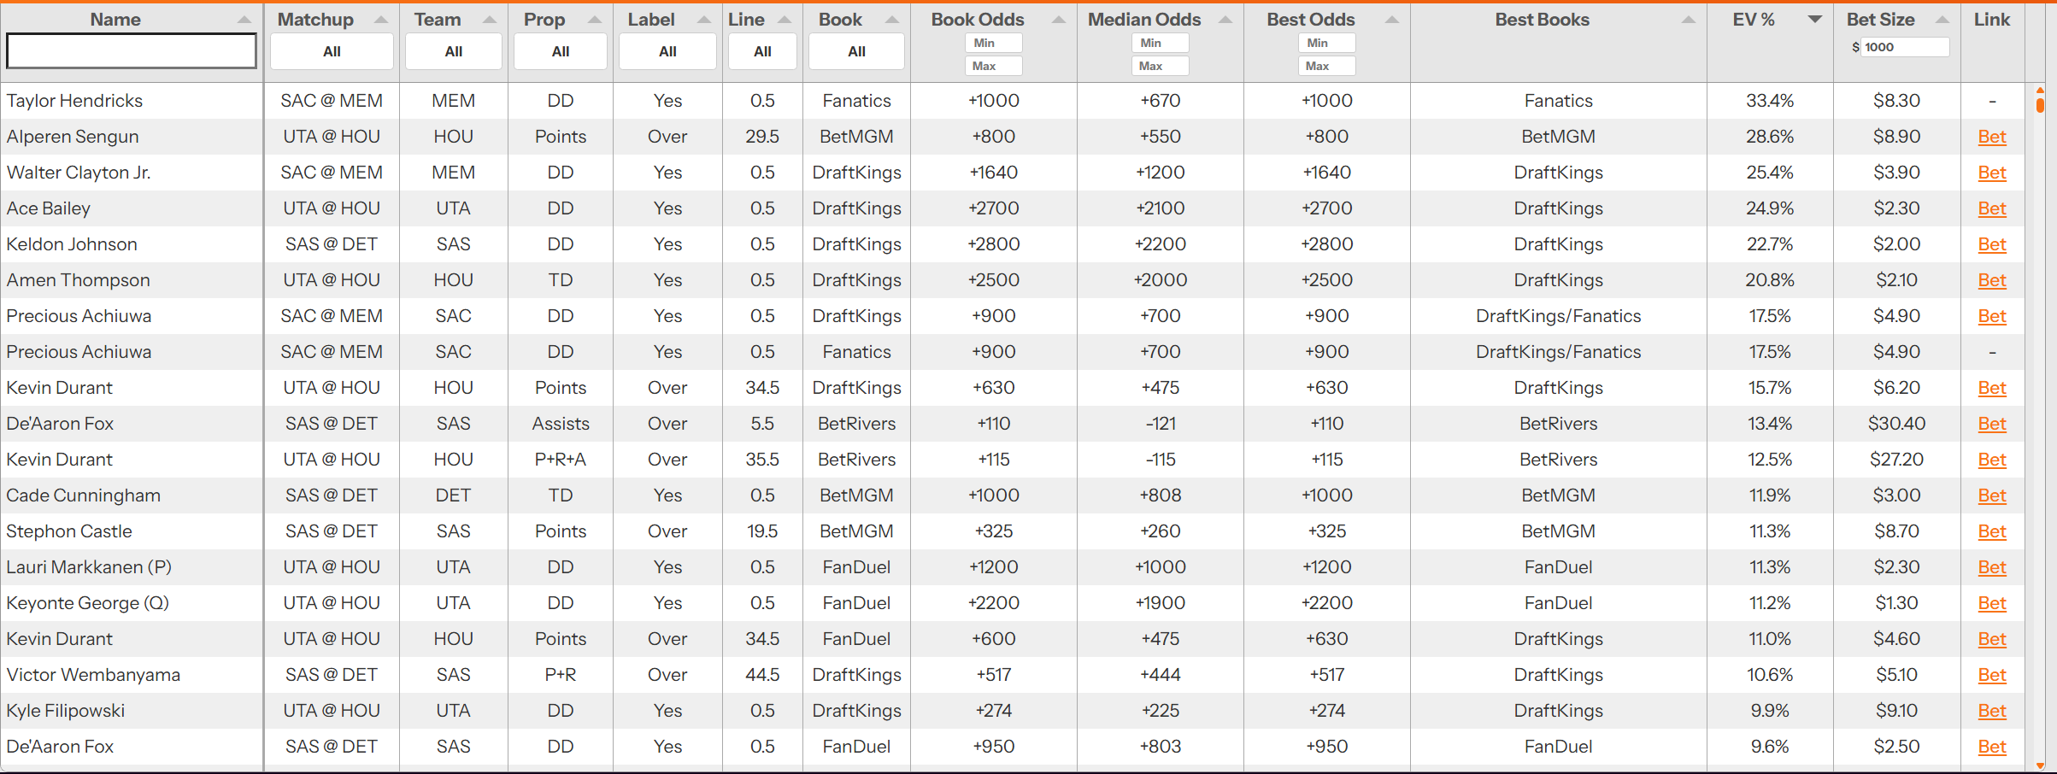Toggle EV % descending sort arrow
Viewport: 2057px width, 774px height.
[x=1815, y=20]
